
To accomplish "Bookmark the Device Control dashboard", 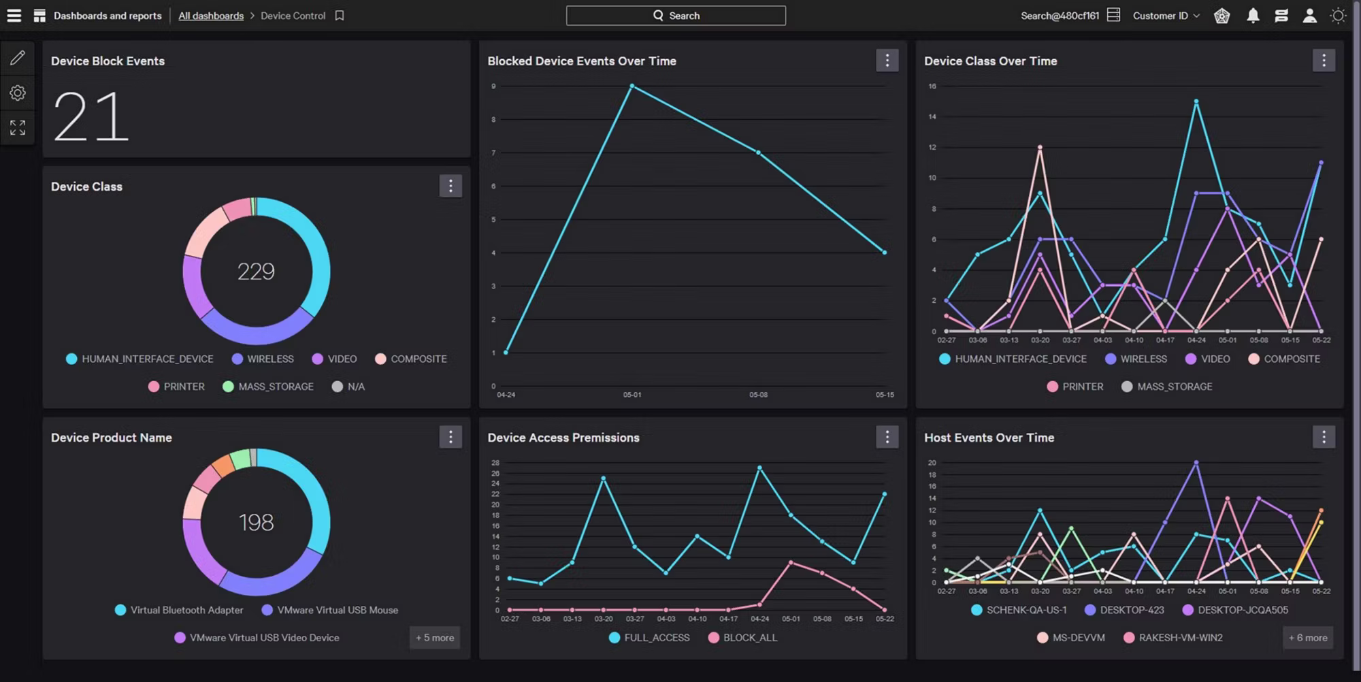I will (x=340, y=16).
